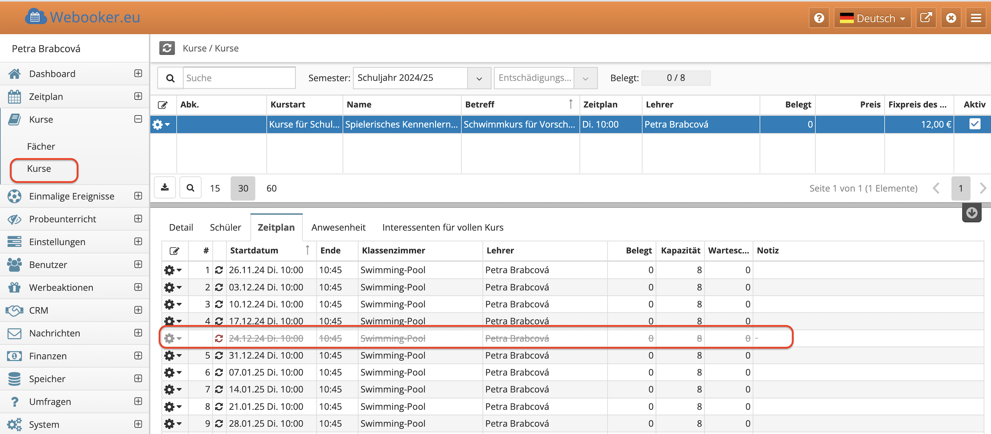Screen dimensions: 991x434
Task: Open the Schüler tab
Action: (225, 227)
